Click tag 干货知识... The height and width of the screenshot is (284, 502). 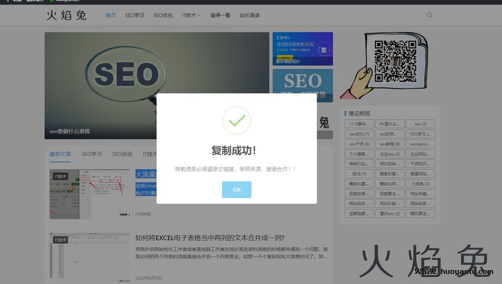[x=421, y=164]
